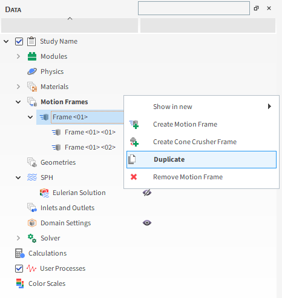Select the SPH waves icon
Screen dimensions: 282x298
[32, 177]
